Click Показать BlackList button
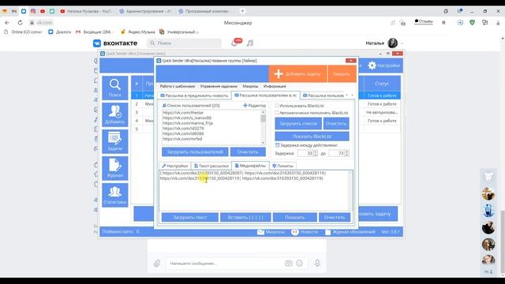This screenshot has height=284, width=505. point(312,136)
